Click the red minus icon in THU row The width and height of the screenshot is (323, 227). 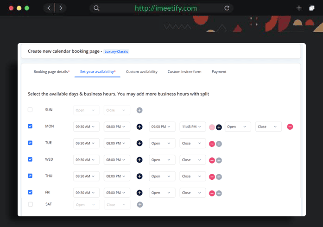pos(212,177)
